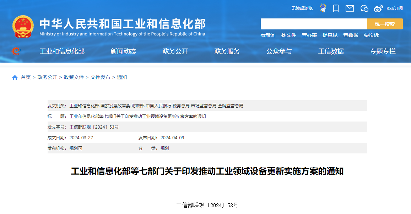The height and width of the screenshot is (214, 411).
Task: Open the Weibo icon
Action: [378, 9]
